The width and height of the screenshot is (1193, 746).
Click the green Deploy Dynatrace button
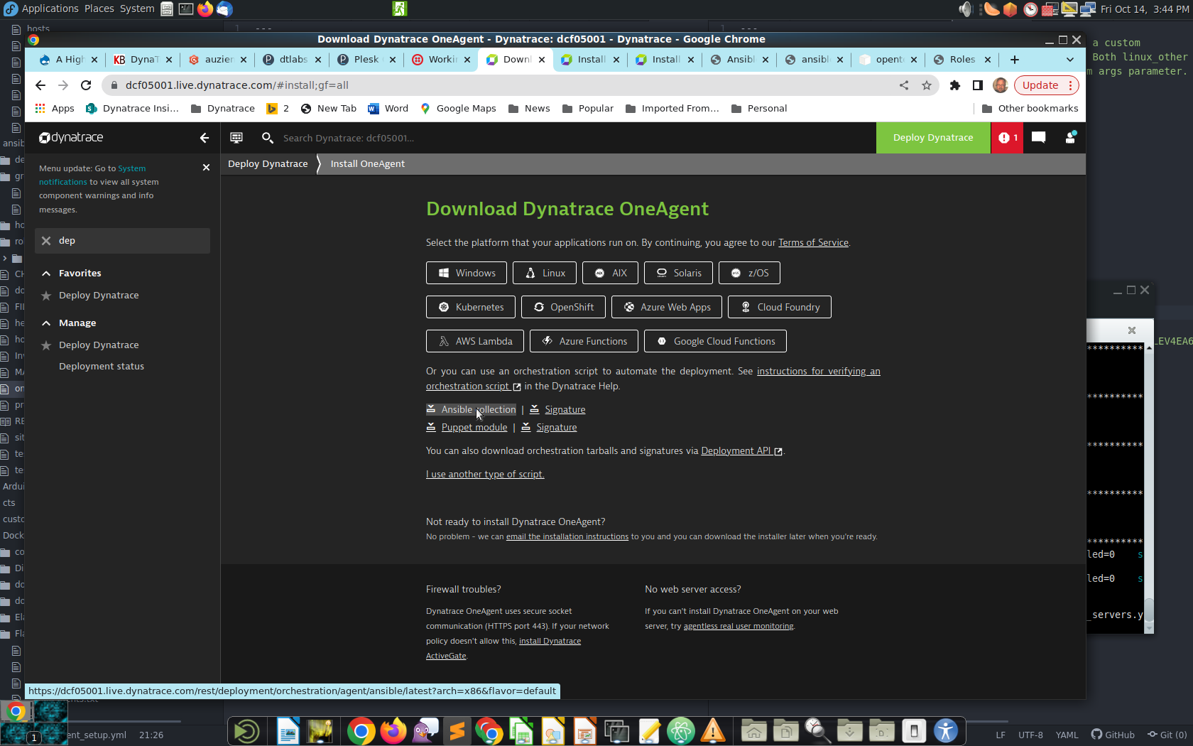coord(933,138)
